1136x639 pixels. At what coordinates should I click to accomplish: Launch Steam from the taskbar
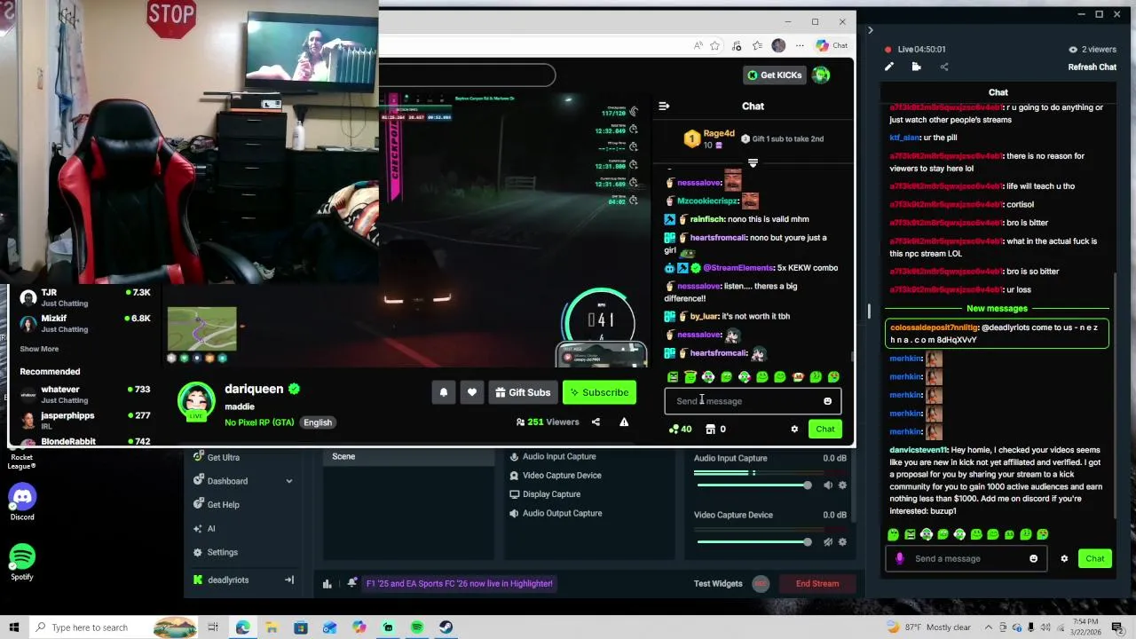click(446, 627)
